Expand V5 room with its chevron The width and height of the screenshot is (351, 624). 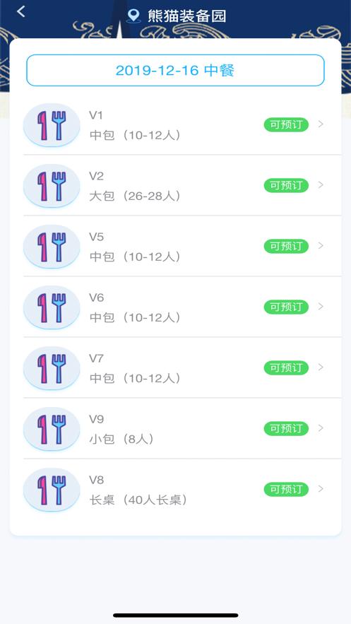coord(321,245)
